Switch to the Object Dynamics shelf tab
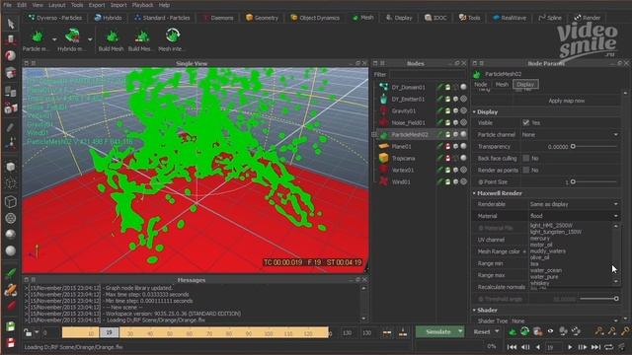The height and width of the screenshot is (355, 632). pos(315,18)
